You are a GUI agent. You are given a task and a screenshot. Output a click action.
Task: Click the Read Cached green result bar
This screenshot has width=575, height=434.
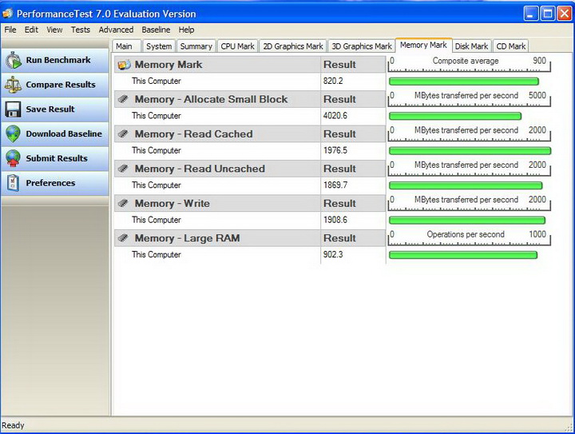pyautogui.click(x=470, y=151)
